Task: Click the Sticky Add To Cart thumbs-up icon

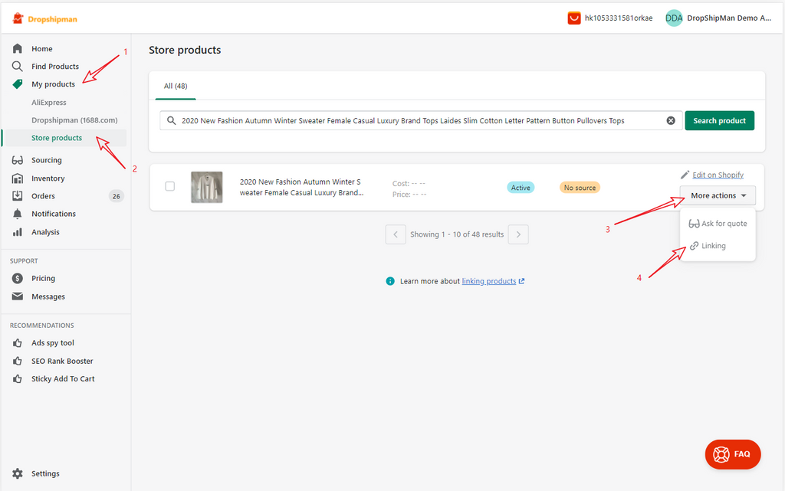Action: click(18, 379)
